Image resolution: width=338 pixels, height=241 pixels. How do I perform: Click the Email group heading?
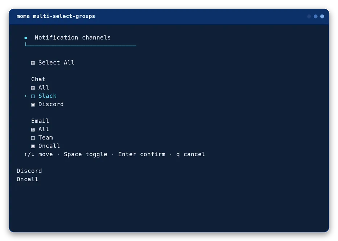pyautogui.click(x=40, y=121)
